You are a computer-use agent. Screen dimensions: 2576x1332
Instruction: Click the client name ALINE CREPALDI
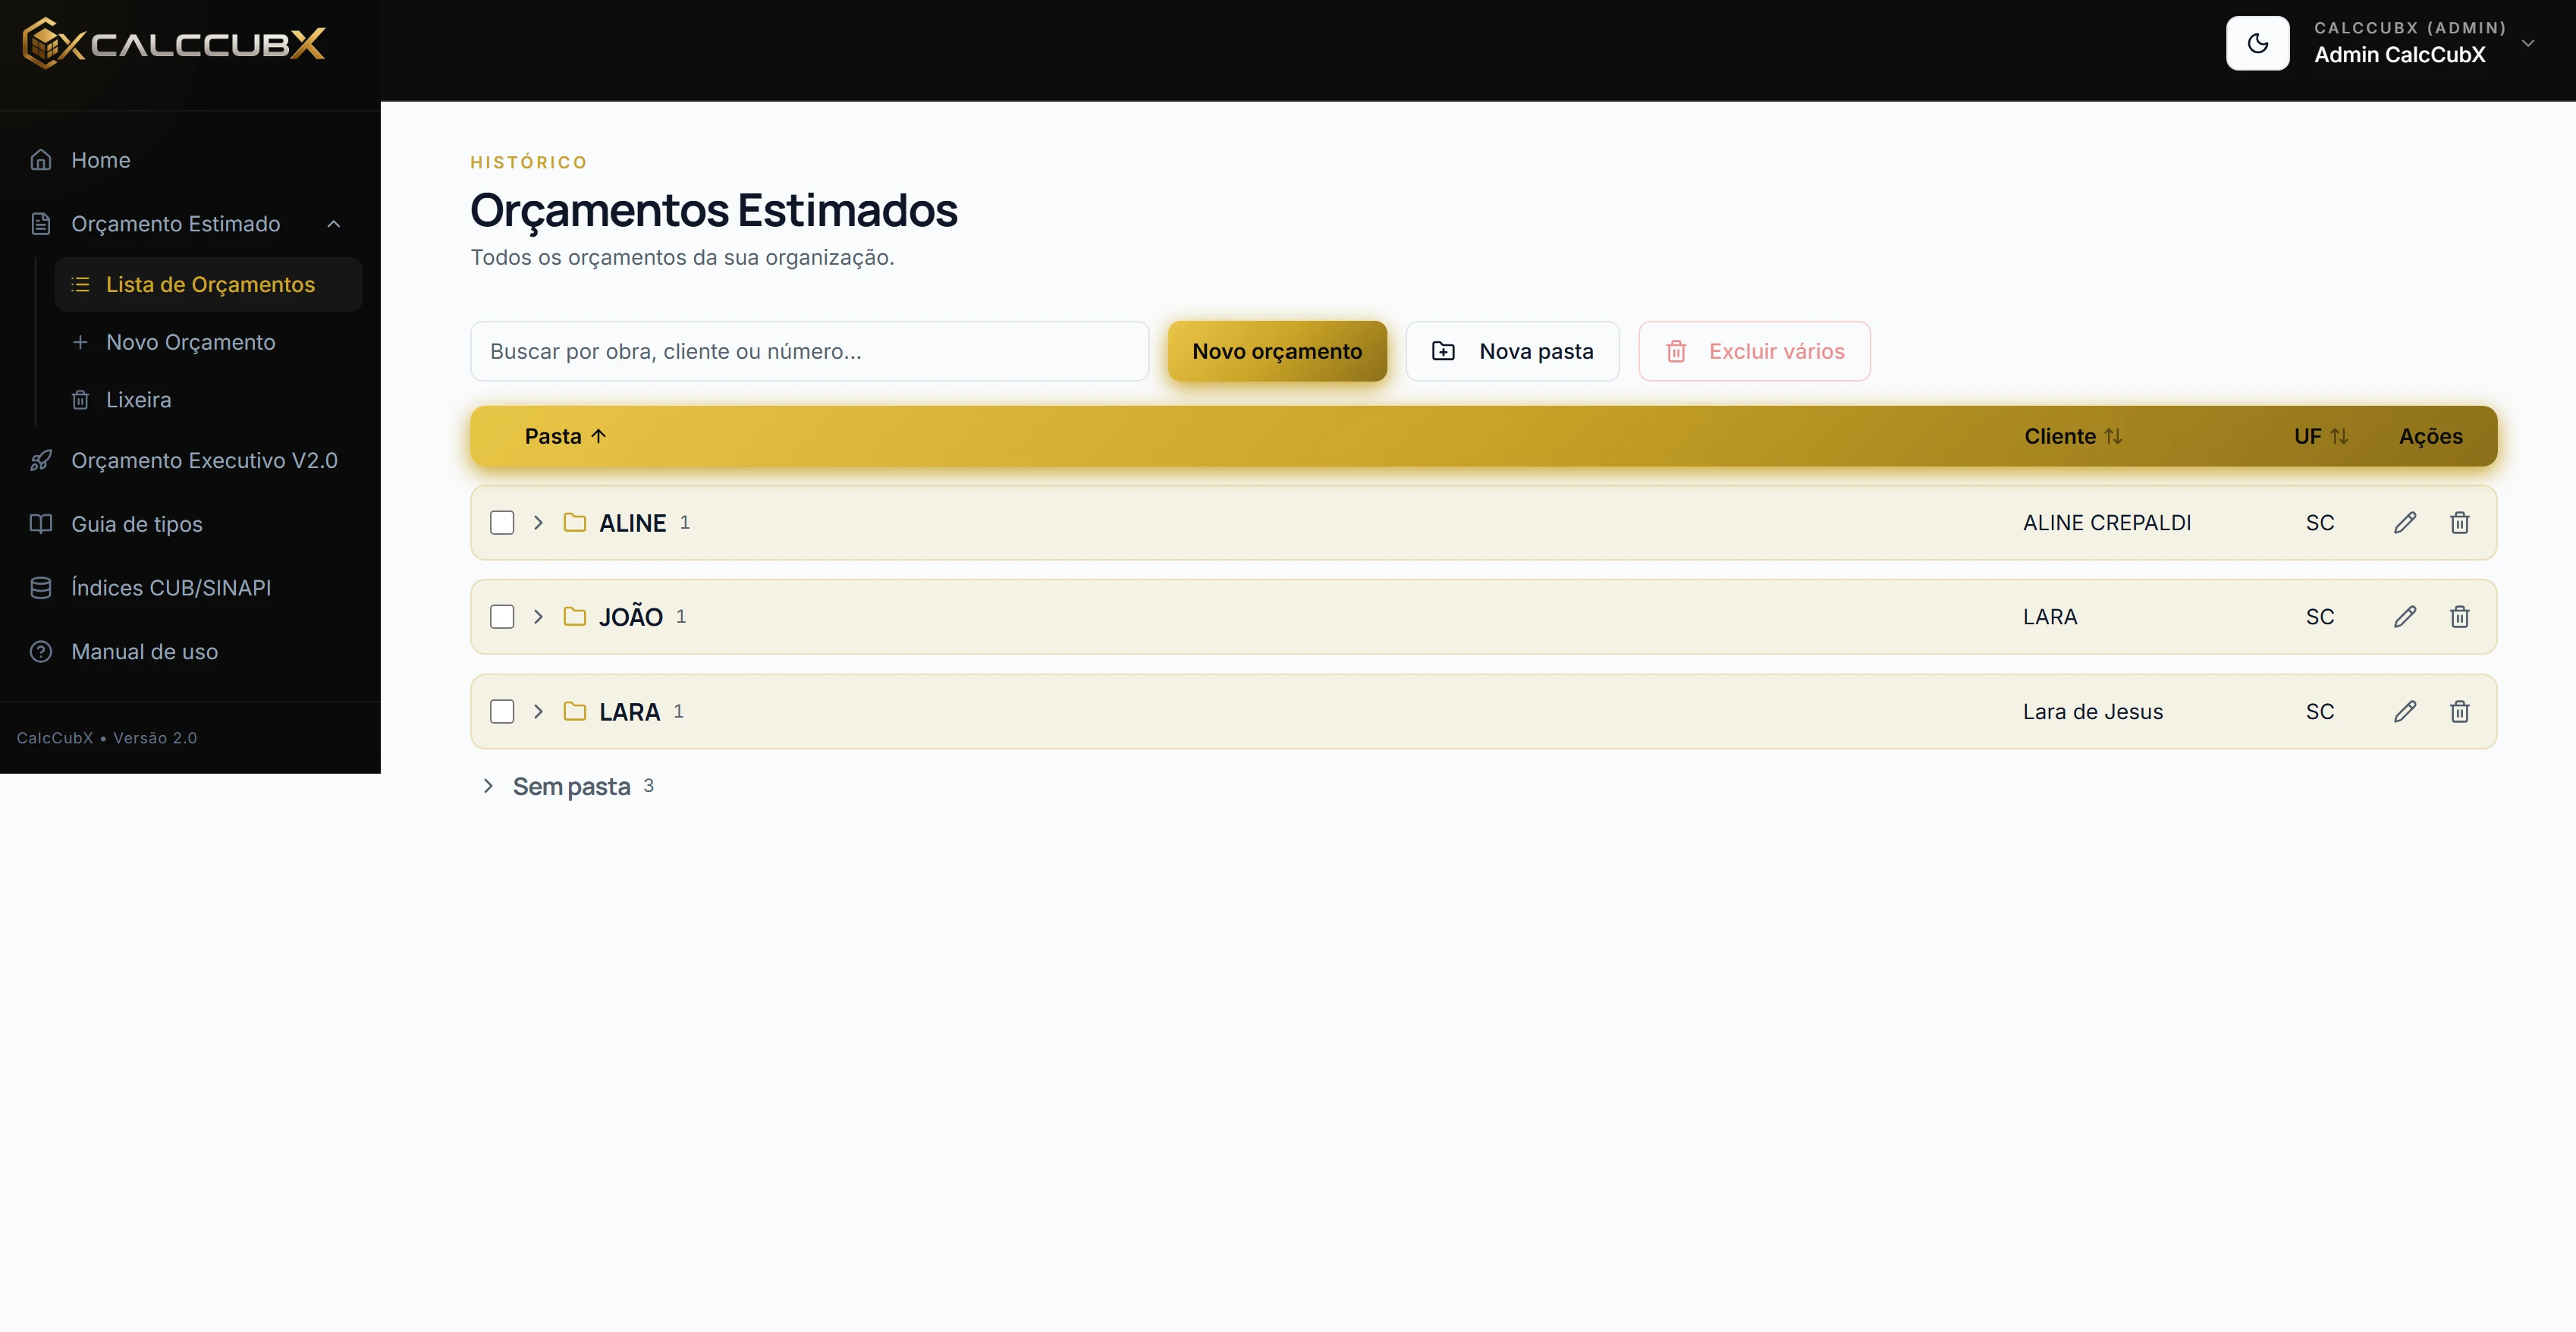click(x=2107, y=523)
